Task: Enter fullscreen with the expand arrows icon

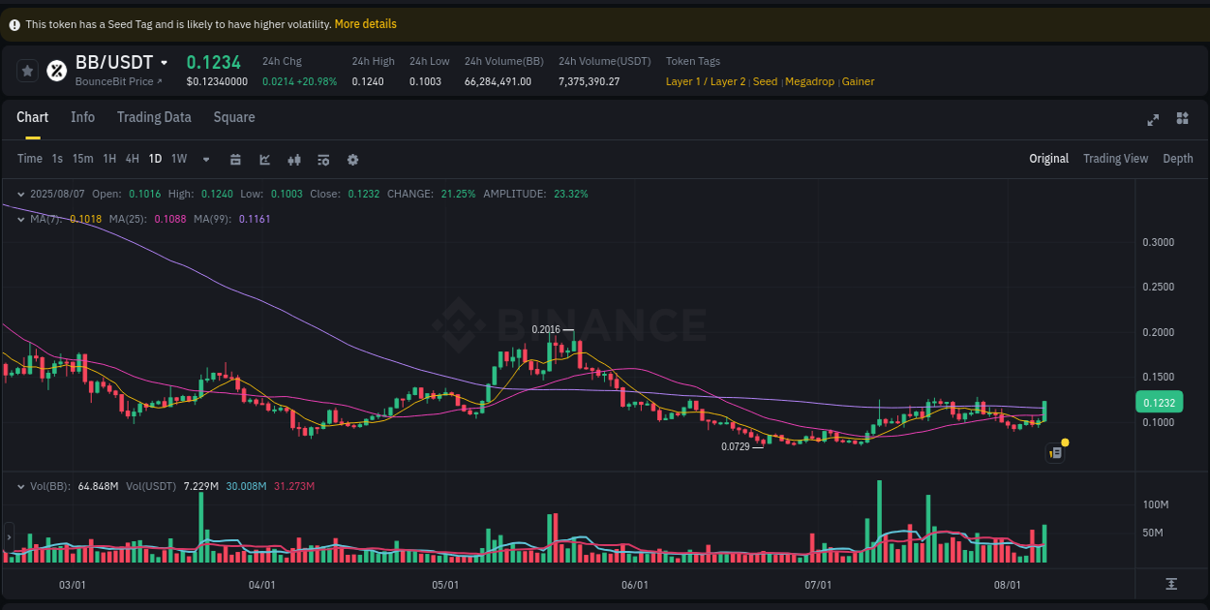Action: [x=1153, y=120]
